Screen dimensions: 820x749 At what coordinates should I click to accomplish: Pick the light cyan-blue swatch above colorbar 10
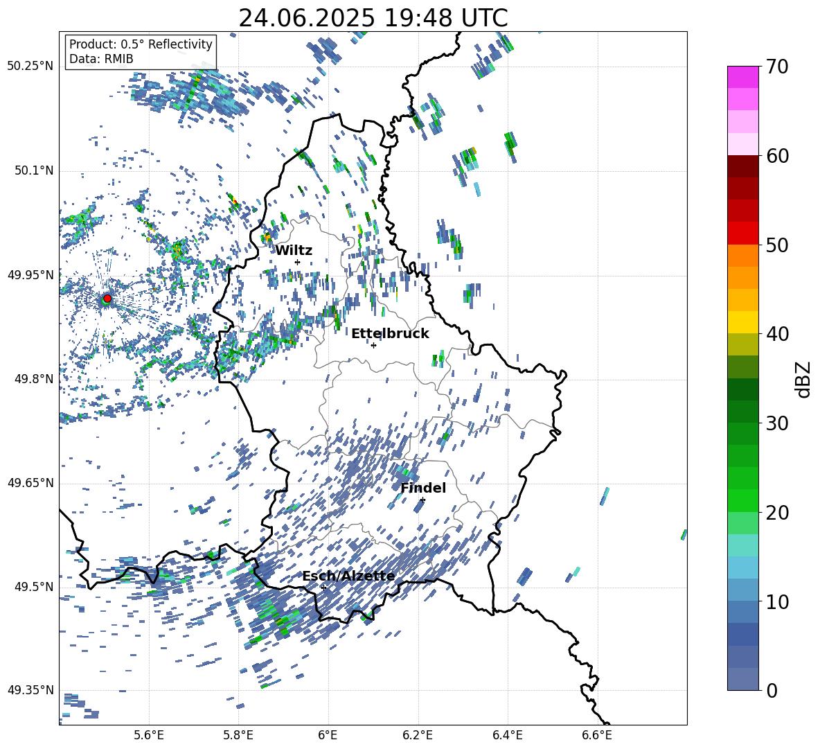[x=742, y=590]
